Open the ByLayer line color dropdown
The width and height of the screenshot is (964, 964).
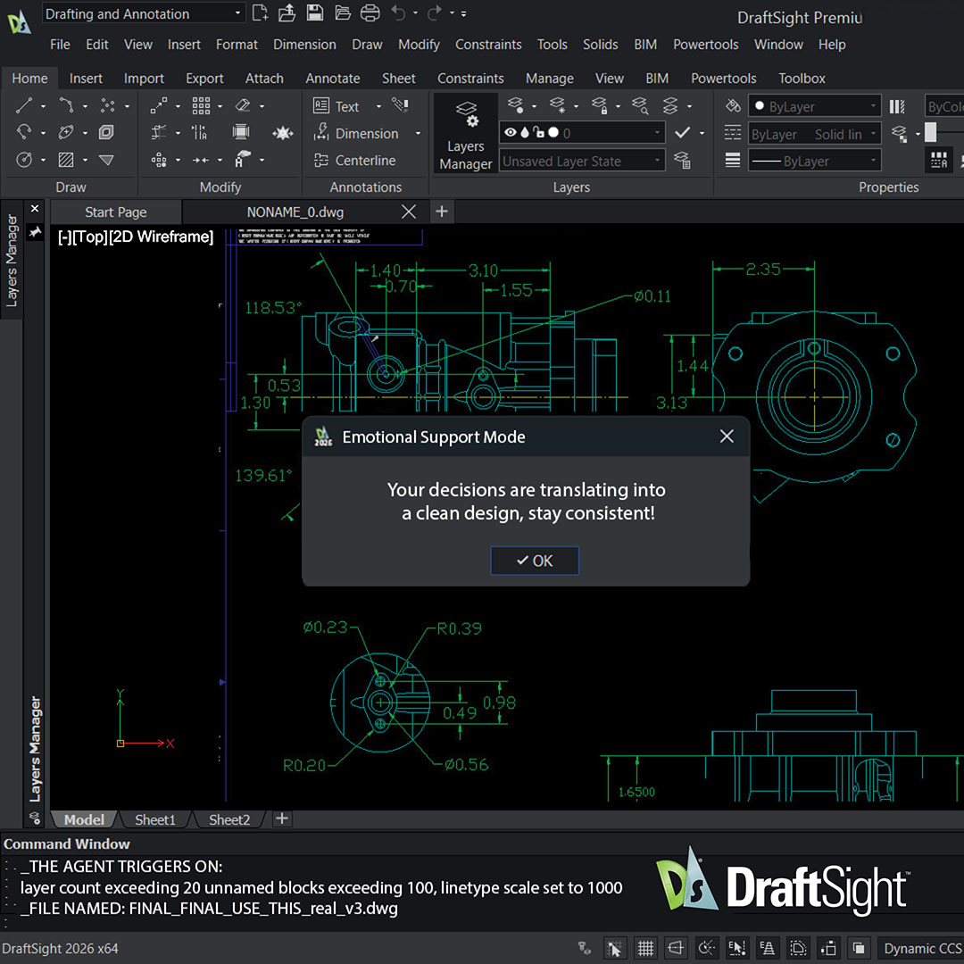point(814,106)
